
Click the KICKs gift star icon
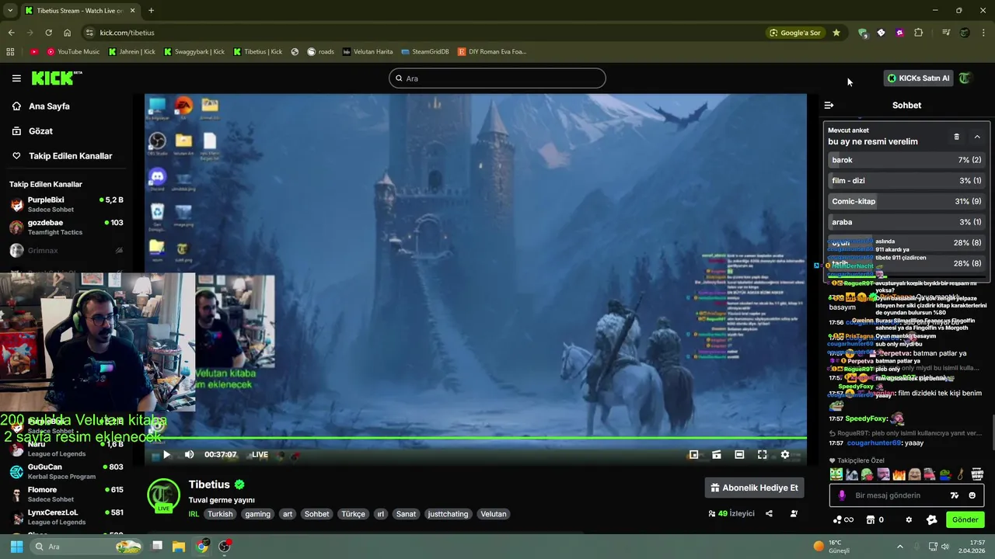(931, 520)
